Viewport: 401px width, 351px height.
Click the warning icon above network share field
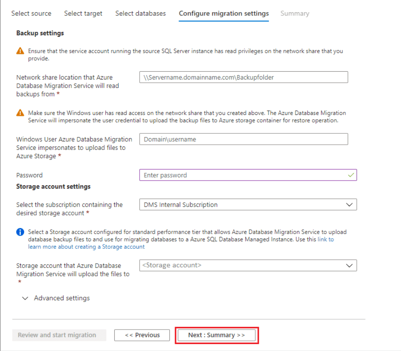pyautogui.click(x=20, y=51)
